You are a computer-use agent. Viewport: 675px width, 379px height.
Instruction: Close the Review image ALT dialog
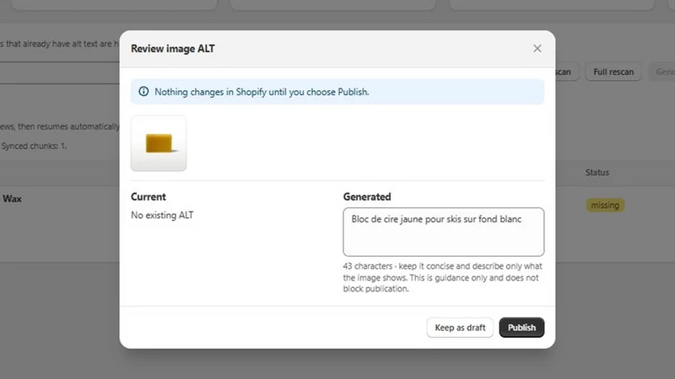click(537, 49)
